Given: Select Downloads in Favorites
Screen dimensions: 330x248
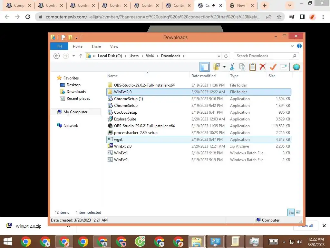Looking at the screenshot, I should 76,91.
